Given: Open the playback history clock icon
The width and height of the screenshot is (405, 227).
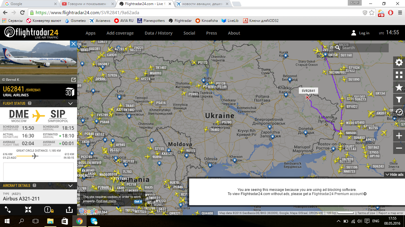Looking at the screenshot, I should coord(399,112).
